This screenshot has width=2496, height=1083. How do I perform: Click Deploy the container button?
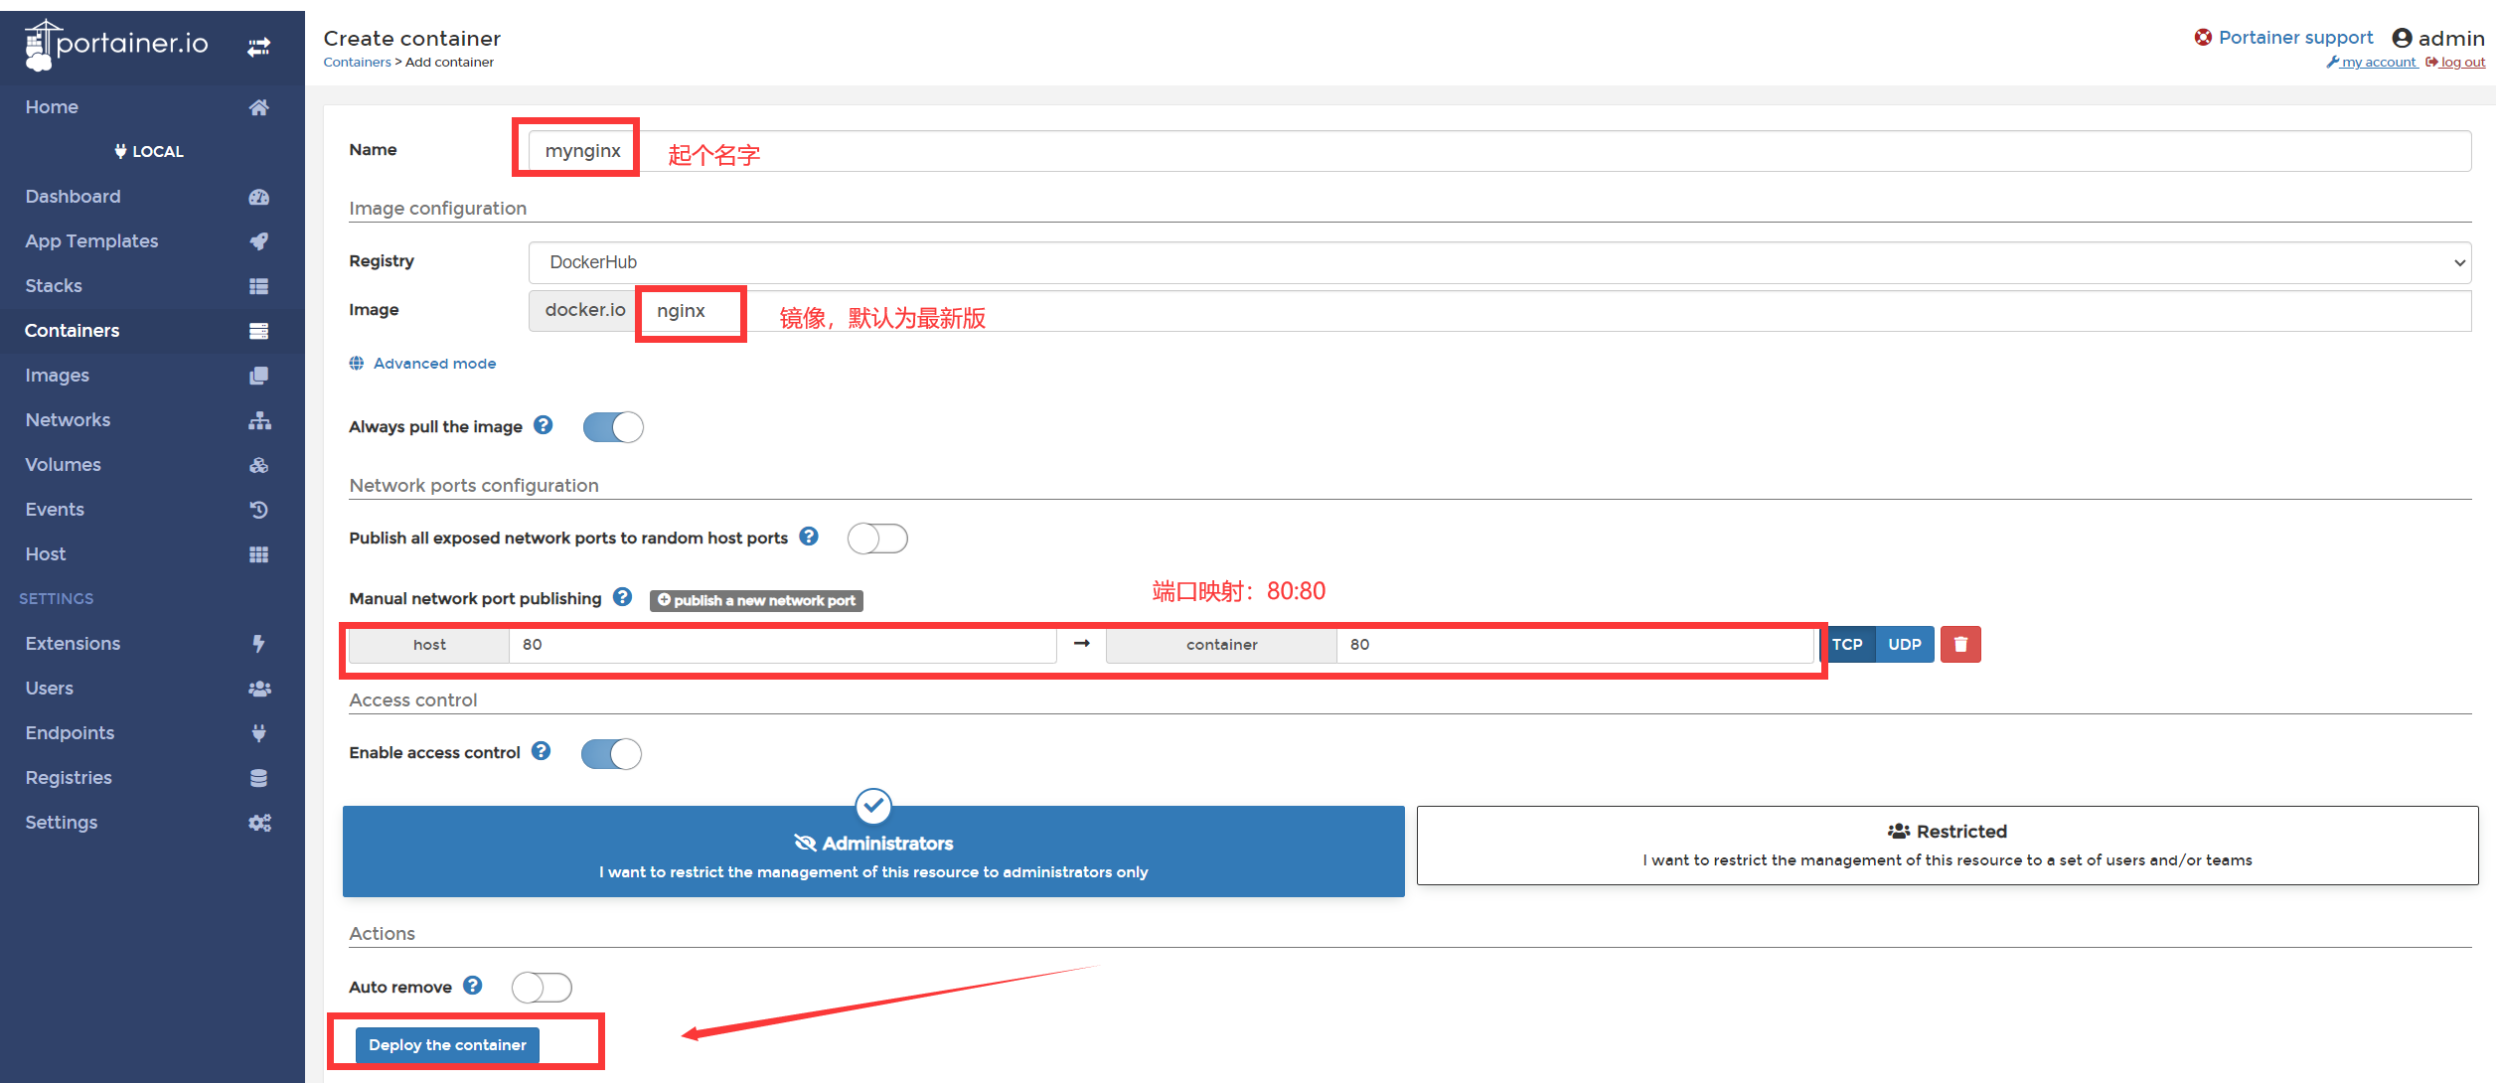(447, 1045)
